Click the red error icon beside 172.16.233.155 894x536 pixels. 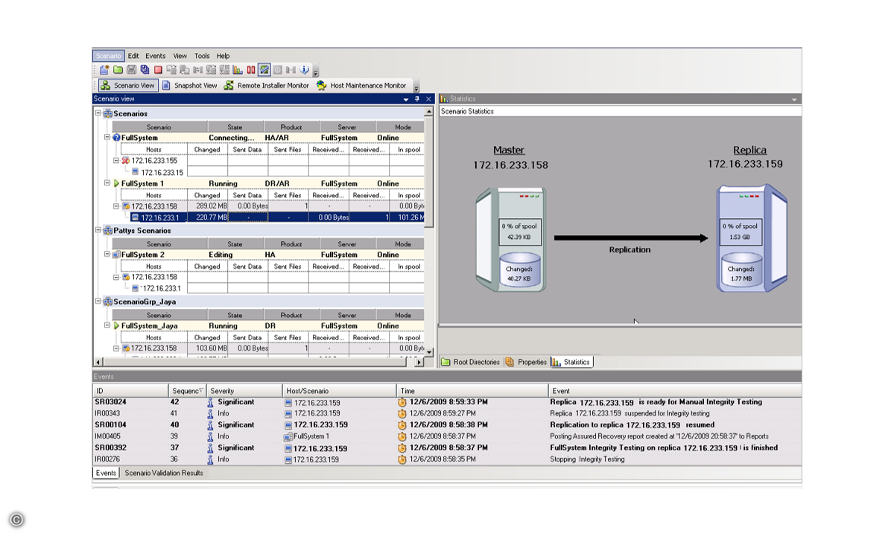[126, 161]
